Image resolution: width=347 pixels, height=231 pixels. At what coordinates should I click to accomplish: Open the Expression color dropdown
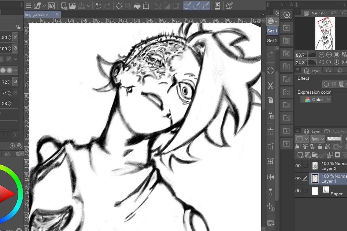tap(316, 100)
